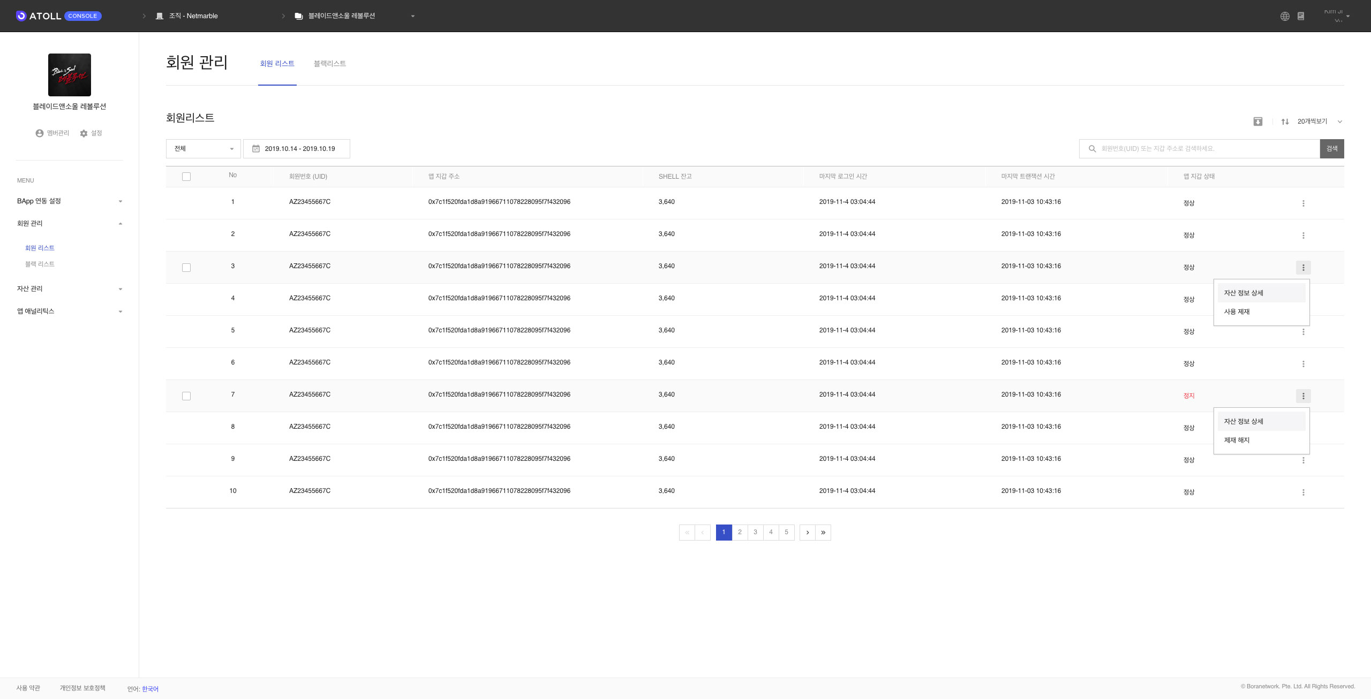The width and height of the screenshot is (1371, 699).
Task: Open the 20개씩보기 page size dropdown
Action: pos(1319,121)
